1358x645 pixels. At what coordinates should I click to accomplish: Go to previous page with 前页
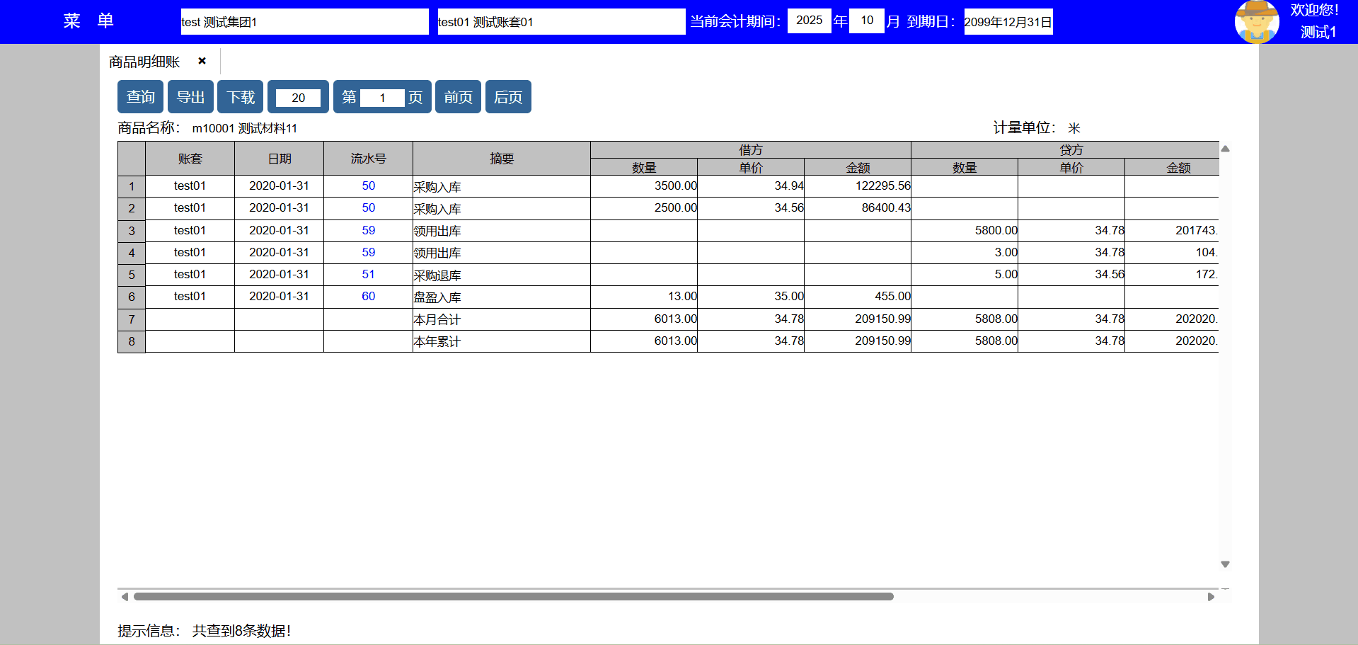[458, 97]
